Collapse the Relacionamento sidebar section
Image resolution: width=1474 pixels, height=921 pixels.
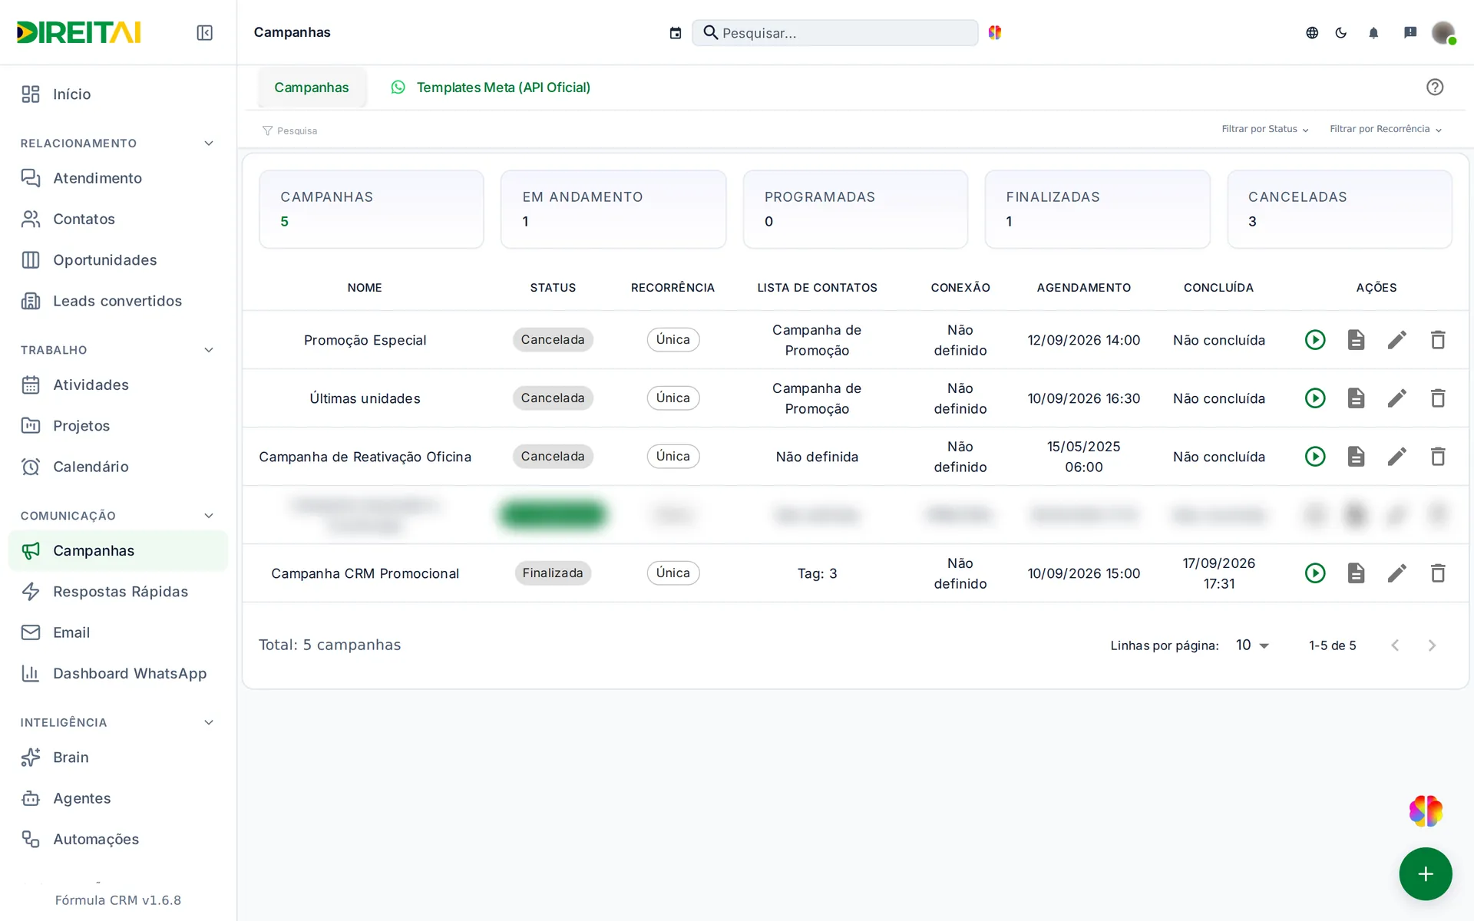point(209,144)
